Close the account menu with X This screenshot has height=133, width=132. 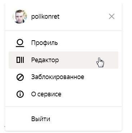tap(111, 17)
